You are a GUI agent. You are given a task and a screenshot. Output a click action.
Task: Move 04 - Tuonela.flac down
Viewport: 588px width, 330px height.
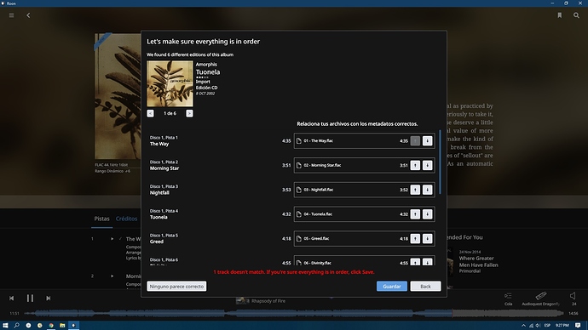427,214
